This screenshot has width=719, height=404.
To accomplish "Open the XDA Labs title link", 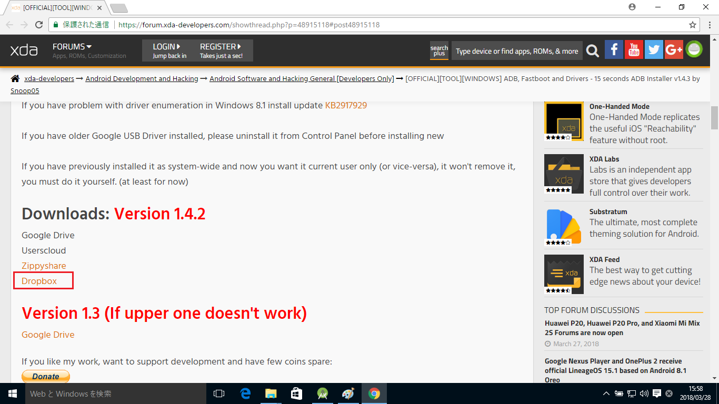I will click(x=604, y=159).
